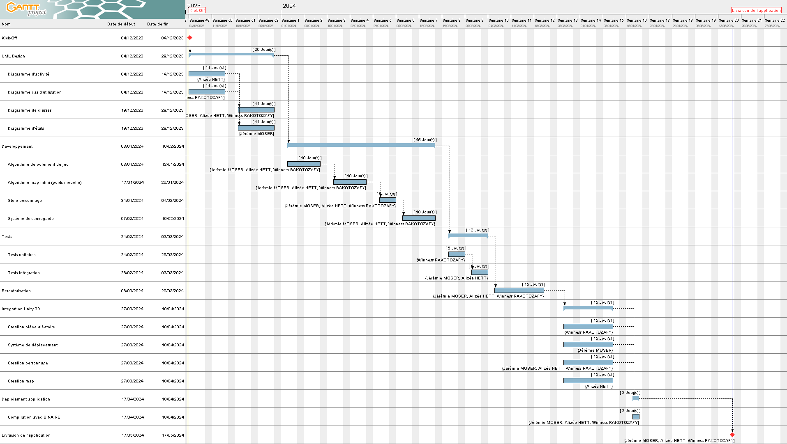Image resolution: width=787 pixels, height=444 pixels.
Task: Click the Semaine 10 week header
Action: [499, 21]
